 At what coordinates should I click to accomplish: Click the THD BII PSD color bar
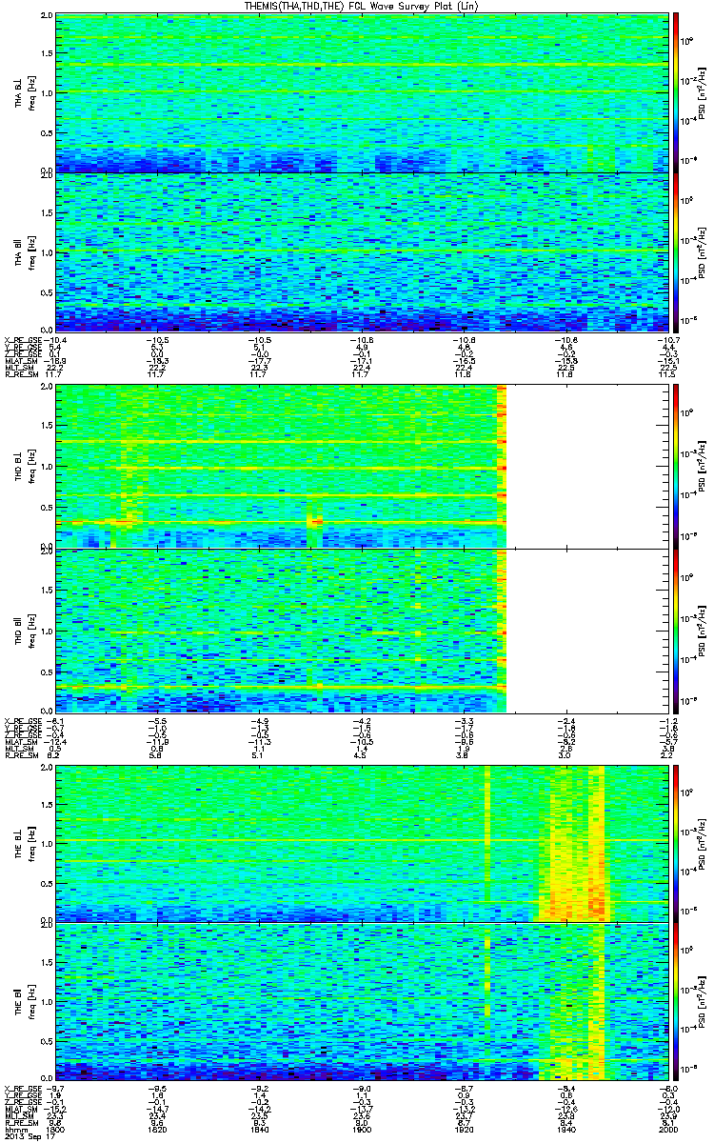[676, 631]
